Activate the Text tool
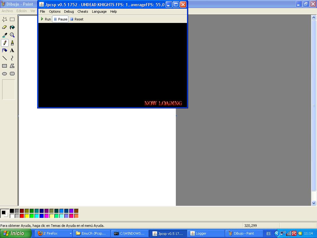Screen dimensions: 317x238 12,51
